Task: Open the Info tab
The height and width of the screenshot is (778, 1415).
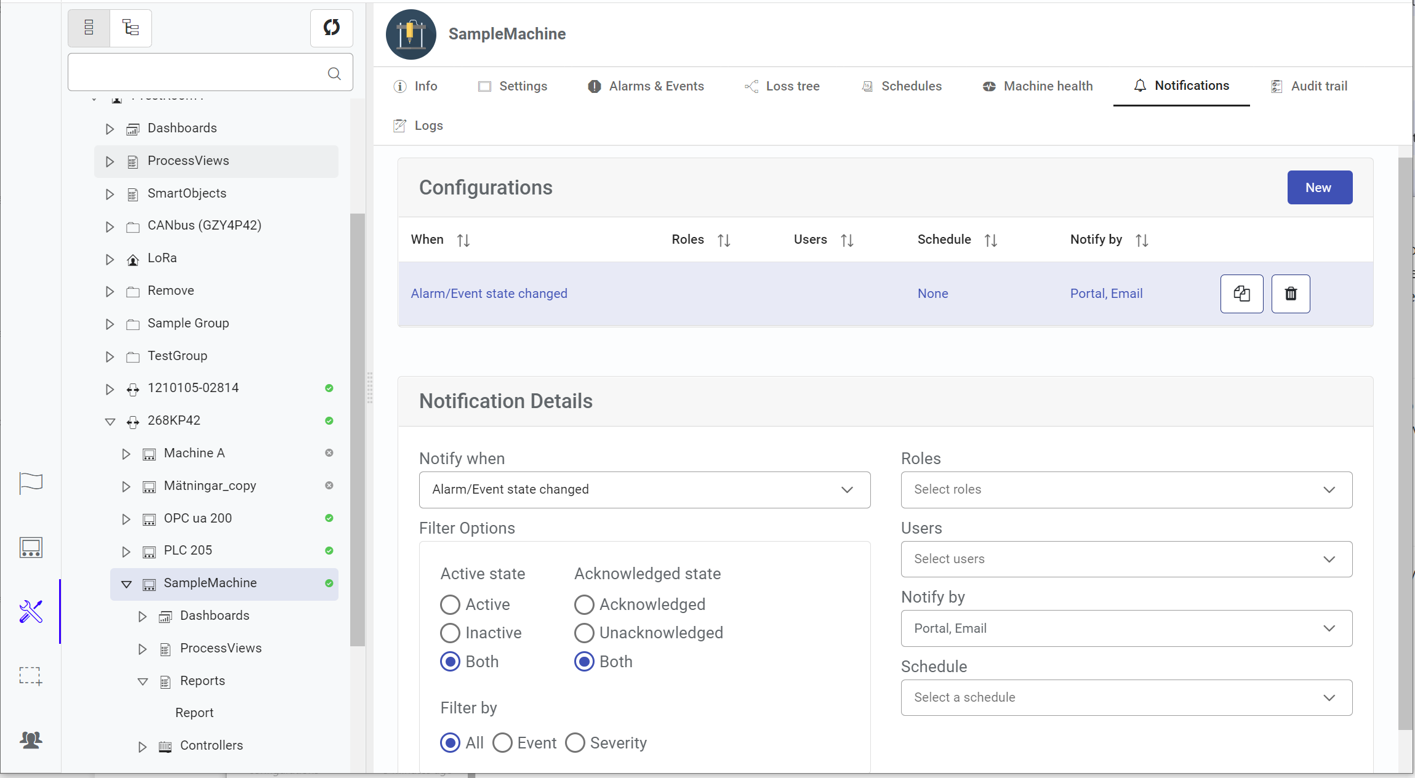Action: tap(415, 87)
